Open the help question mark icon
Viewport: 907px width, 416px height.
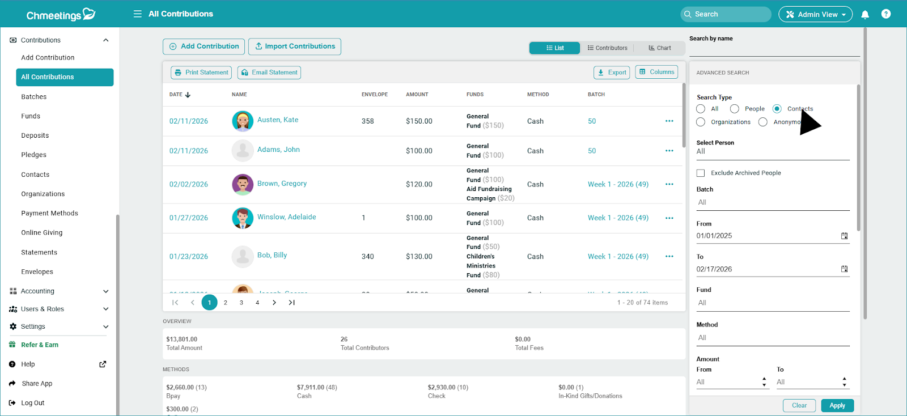[x=886, y=14]
